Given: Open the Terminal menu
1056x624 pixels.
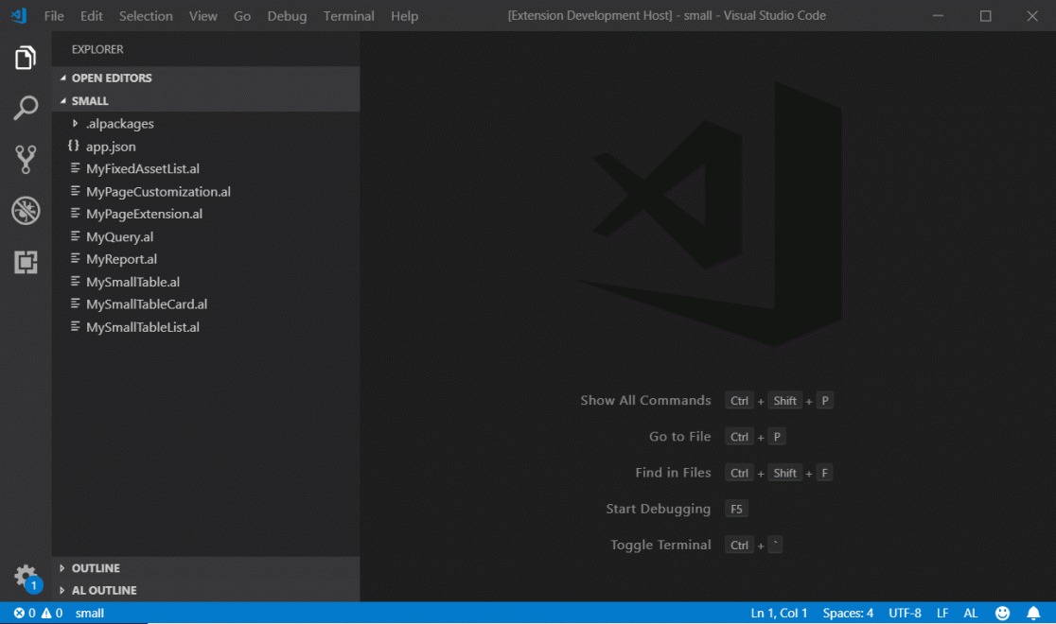Looking at the screenshot, I should tap(348, 15).
